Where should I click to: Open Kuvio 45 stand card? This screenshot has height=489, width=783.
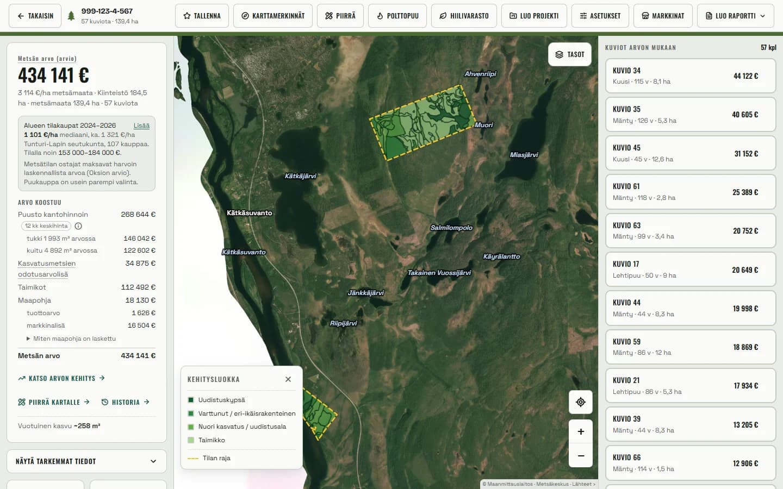point(691,153)
